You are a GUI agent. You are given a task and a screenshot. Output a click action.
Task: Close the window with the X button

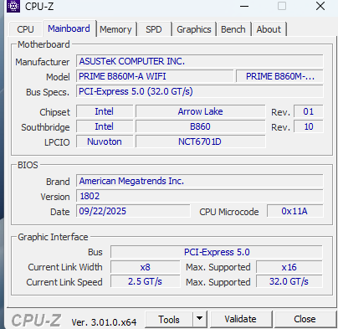click(x=320, y=6)
